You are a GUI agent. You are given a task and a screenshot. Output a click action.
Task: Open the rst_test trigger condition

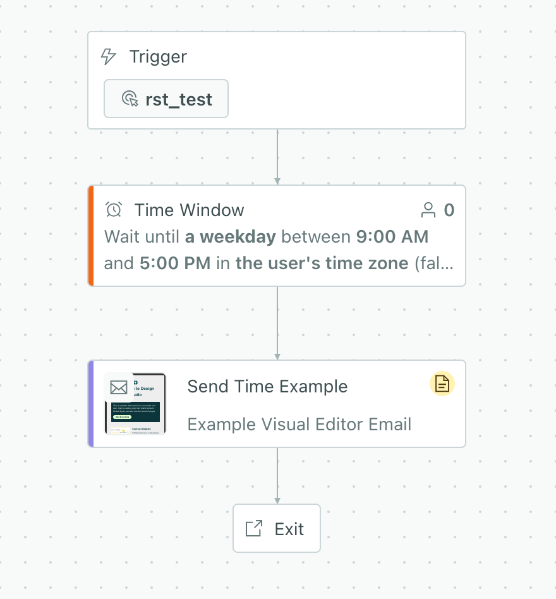(x=166, y=99)
